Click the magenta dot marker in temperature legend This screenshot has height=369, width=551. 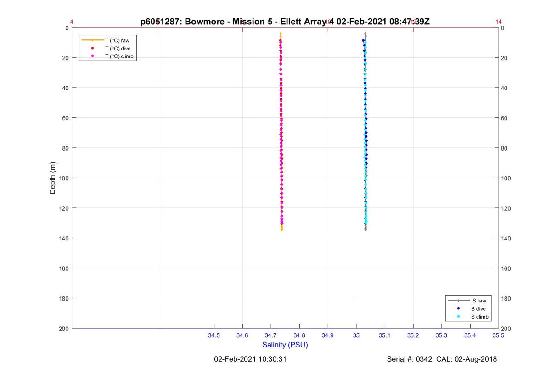tap(92, 56)
